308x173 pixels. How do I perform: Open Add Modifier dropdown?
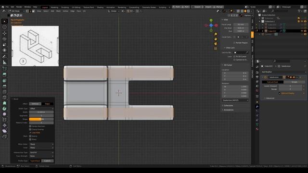(284, 72)
